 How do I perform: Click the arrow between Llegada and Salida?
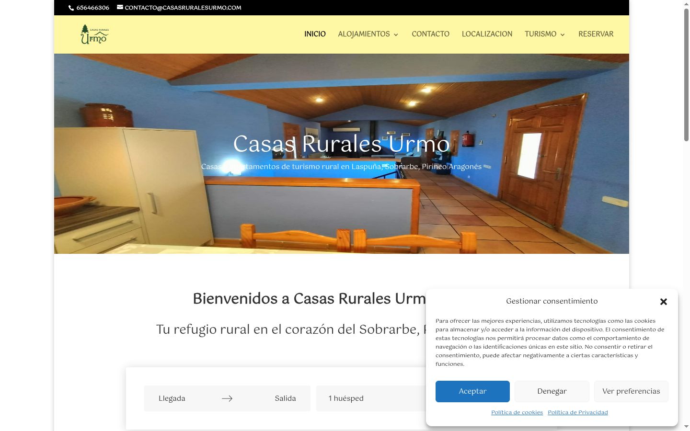[x=227, y=398]
